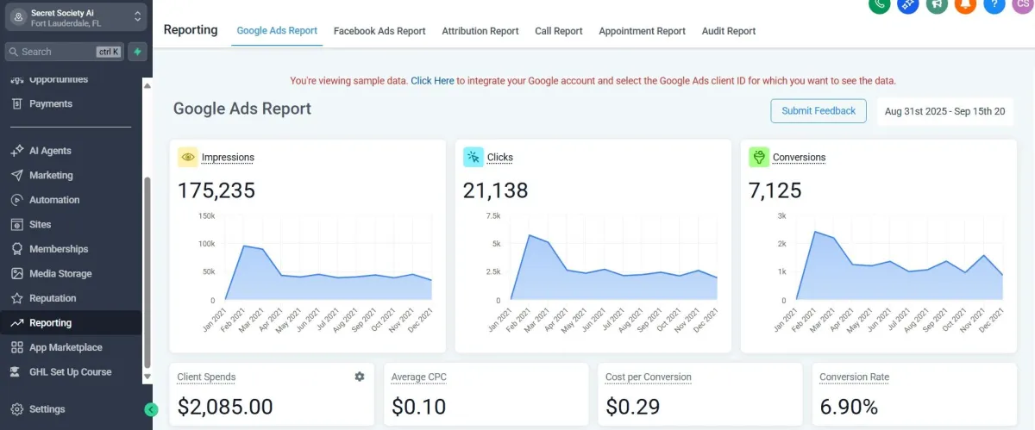Click the Memberships sidebar icon
This screenshot has height=430, width=1035.
pyautogui.click(x=16, y=249)
